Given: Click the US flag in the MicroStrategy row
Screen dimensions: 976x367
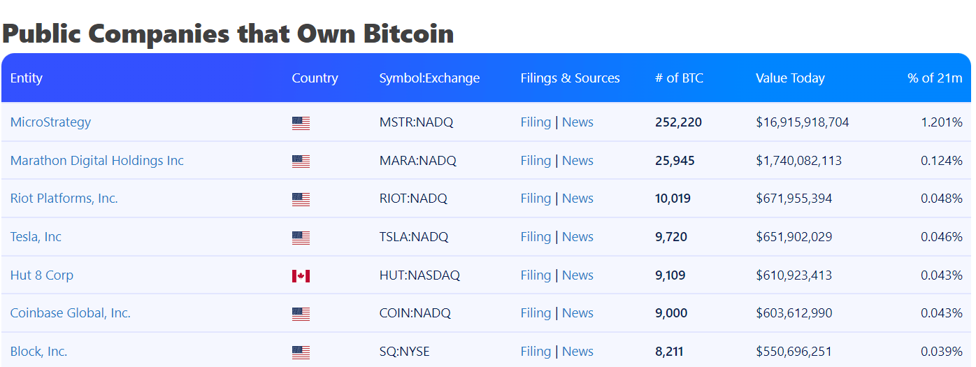Looking at the screenshot, I should click(x=301, y=124).
